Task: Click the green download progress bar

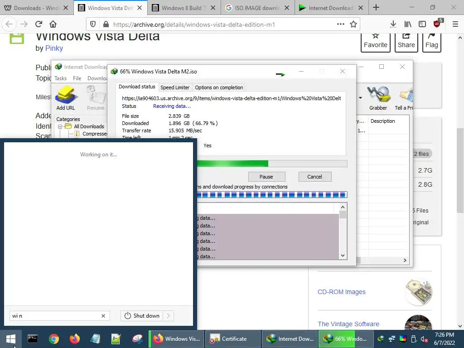Action: point(272,164)
